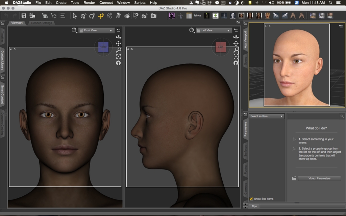Click the orbit globe icon in Left View viewport
The width and height of the screenshot is (346, 216).
[236, 62]
